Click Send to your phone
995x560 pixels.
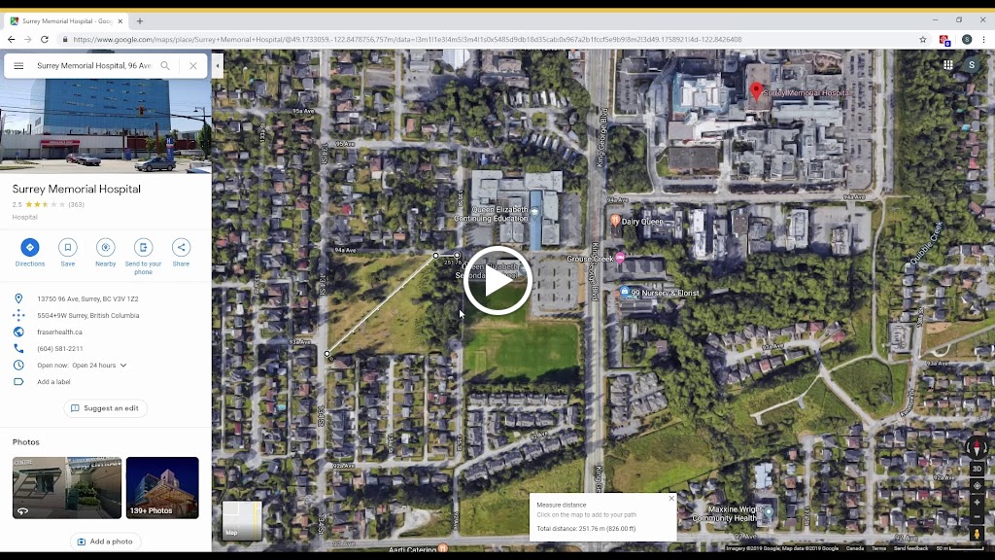144,257
